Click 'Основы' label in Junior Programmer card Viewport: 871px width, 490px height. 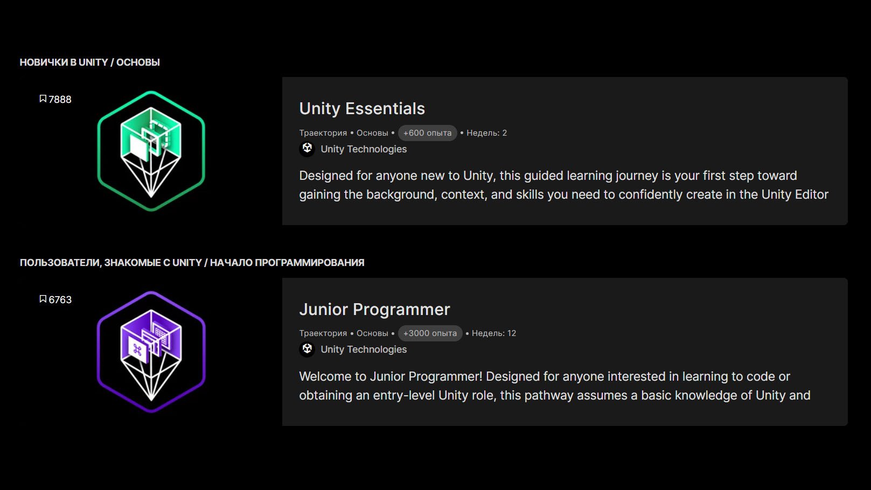(372, 333)
